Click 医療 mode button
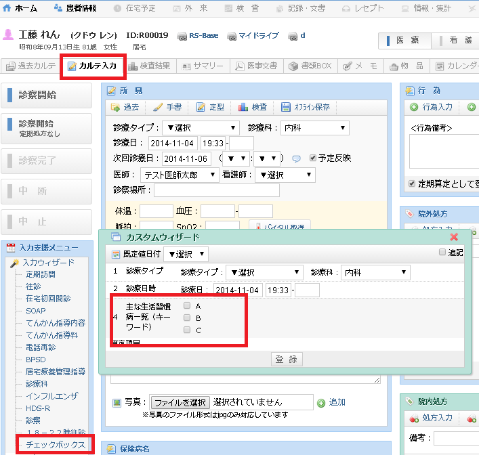The height and width of the screenshot is (455, 479). (404, 41)
